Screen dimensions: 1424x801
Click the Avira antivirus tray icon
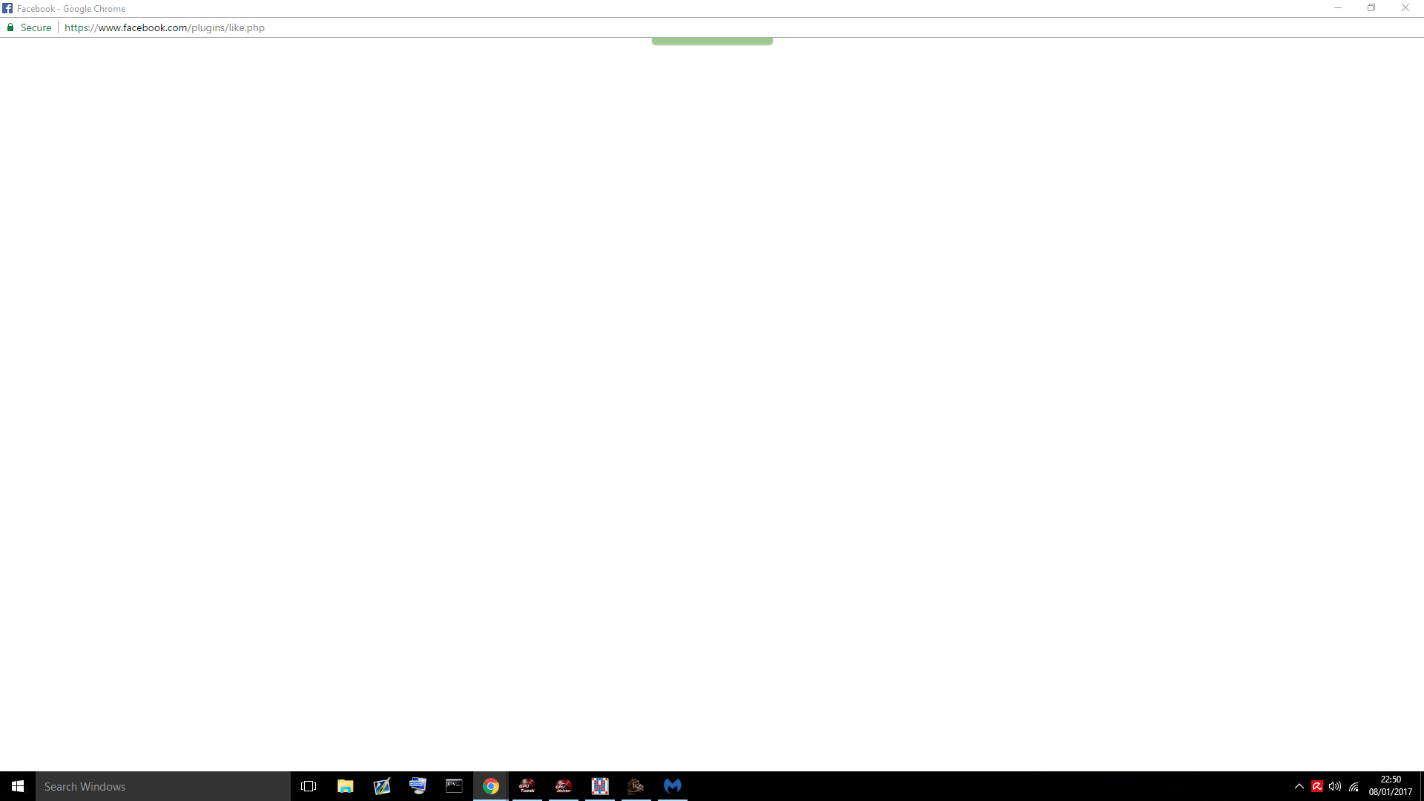(x=1317, y=786)
